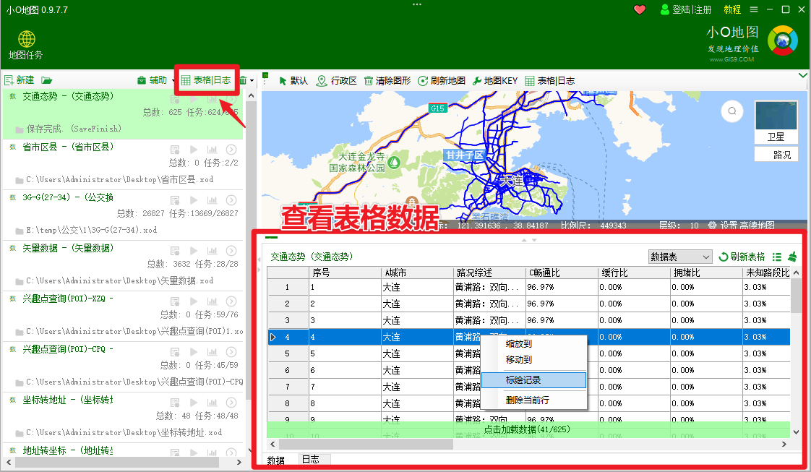Click 表格|日志 in the map toolbar
The image size is (811, 472).
[x=550, y=81]
